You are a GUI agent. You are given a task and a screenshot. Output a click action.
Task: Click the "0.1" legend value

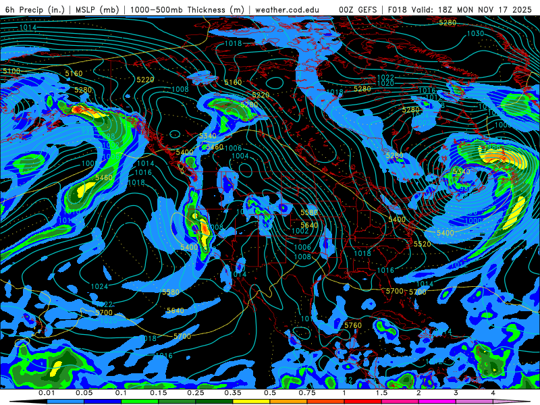tap(121, 393)
